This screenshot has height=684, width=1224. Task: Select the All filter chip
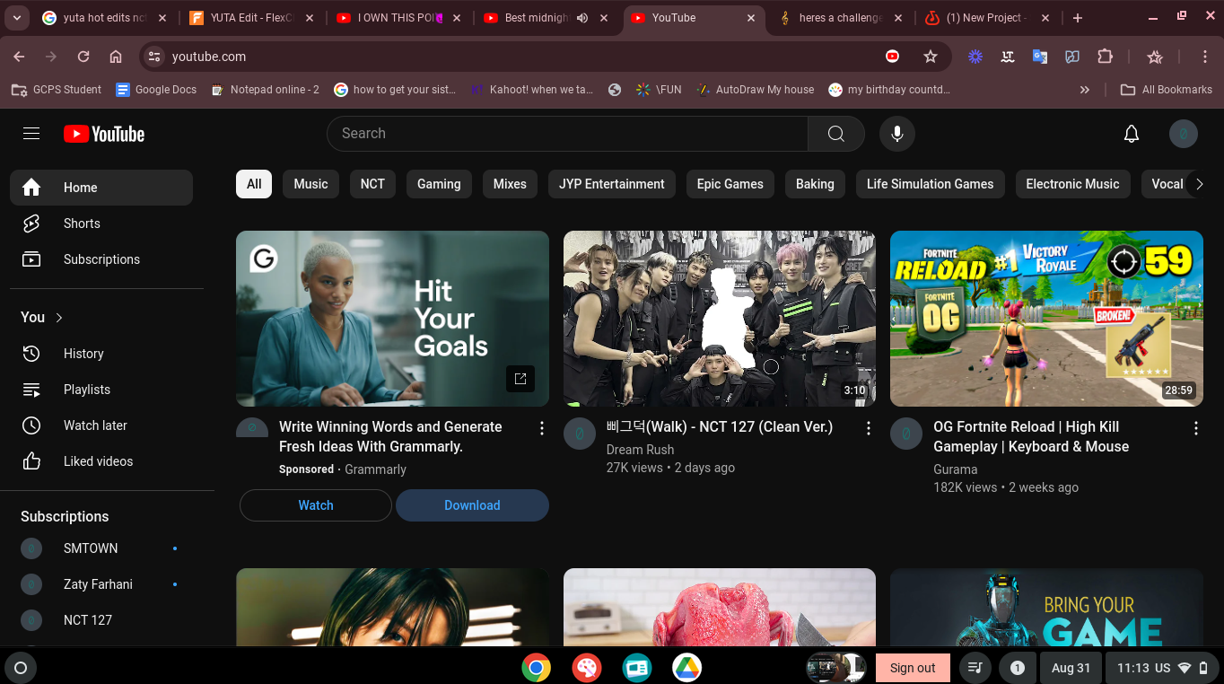pos(254,184)
